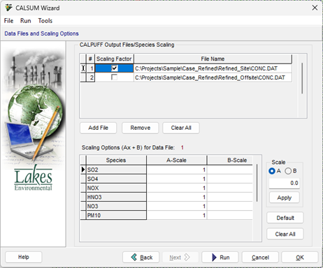The height and width of the screenshot is (268, 323).
Task: Click Clear All under the Default button
Action: (x=285, y=234)
